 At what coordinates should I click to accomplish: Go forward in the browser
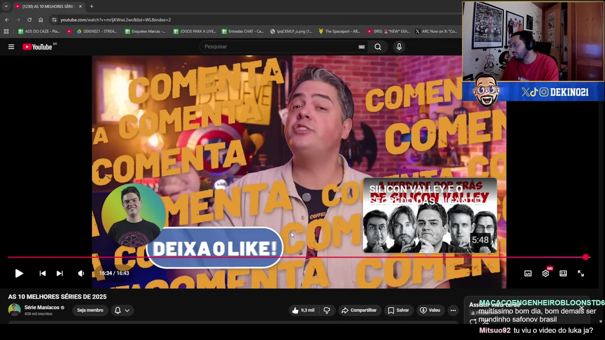tap(18, 20)
